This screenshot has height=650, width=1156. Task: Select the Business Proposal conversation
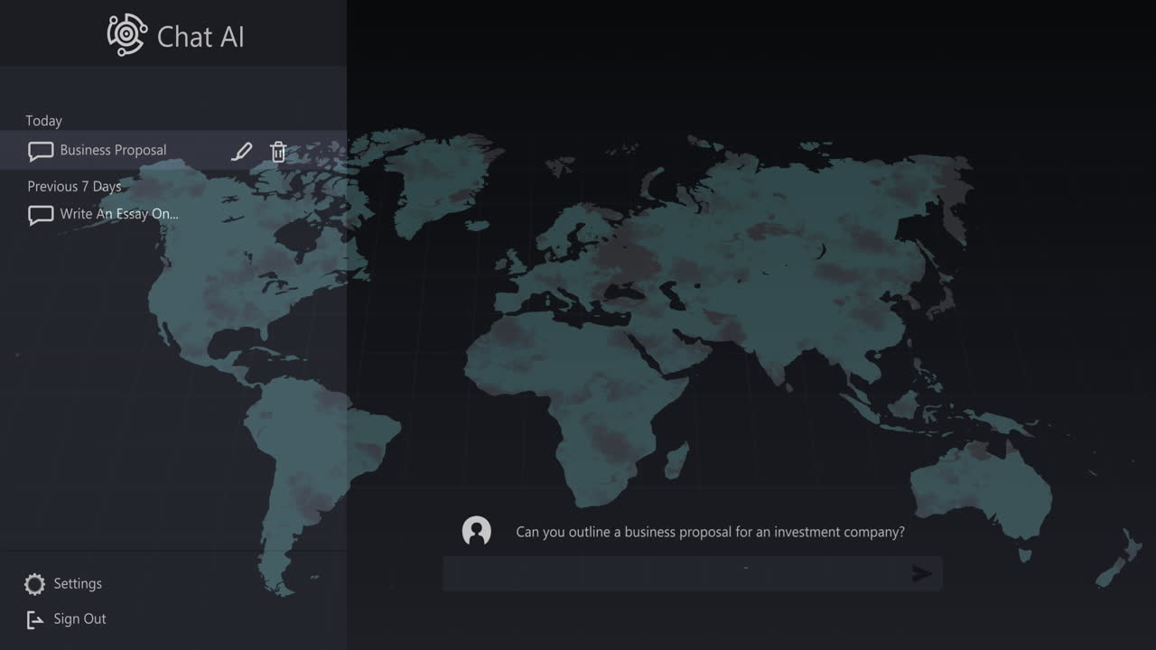113,151
